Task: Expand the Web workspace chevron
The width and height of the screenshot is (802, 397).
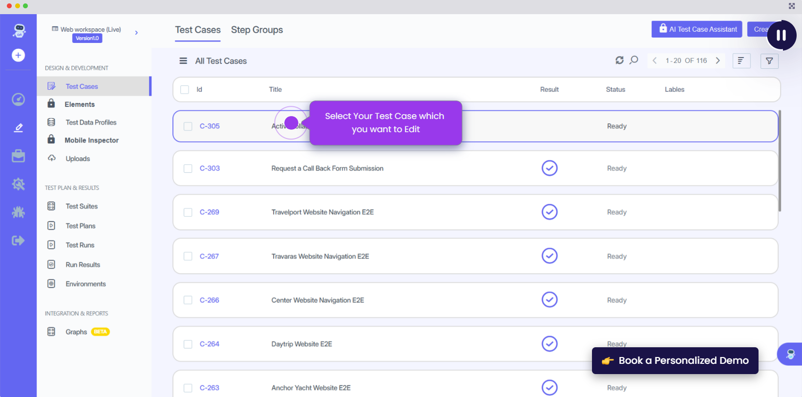Action: coord(136,33)
